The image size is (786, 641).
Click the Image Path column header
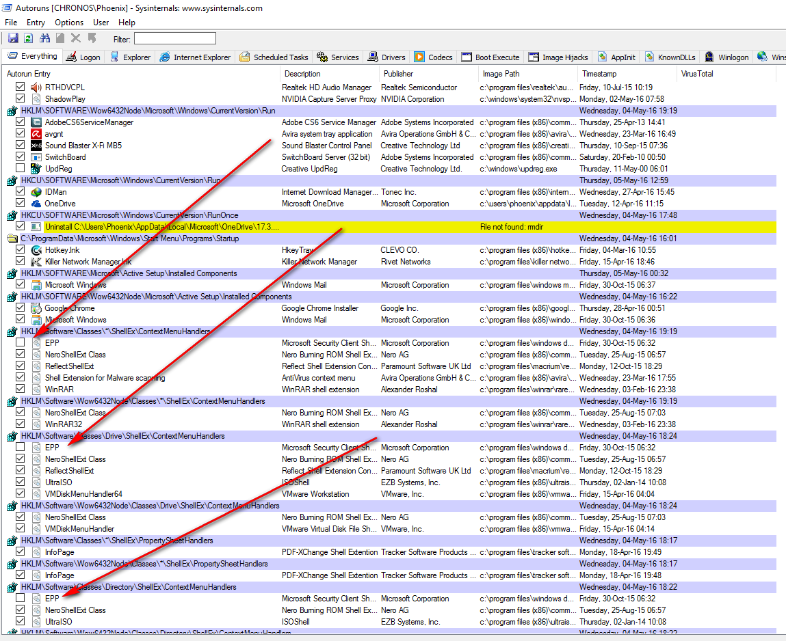[528, 74]
